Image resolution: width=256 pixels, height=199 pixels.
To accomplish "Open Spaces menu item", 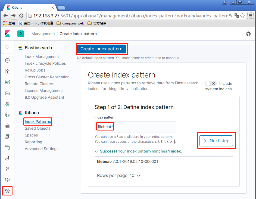I will point(31,135).
